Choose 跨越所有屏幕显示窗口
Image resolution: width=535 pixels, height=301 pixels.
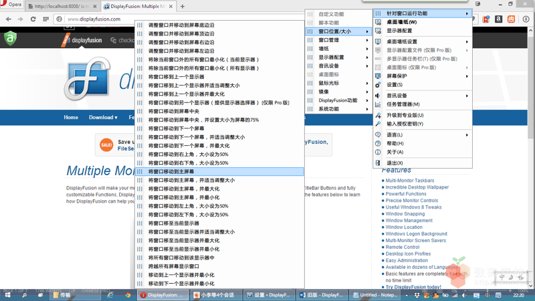point(219,266)
